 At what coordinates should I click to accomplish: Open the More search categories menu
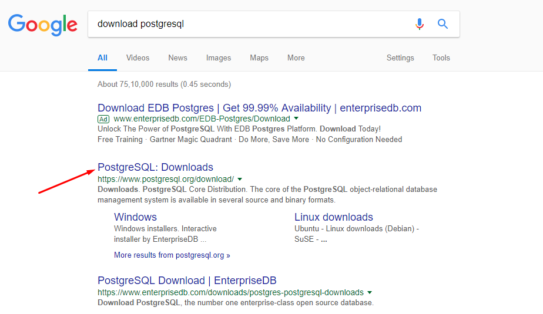pos(296,58)
